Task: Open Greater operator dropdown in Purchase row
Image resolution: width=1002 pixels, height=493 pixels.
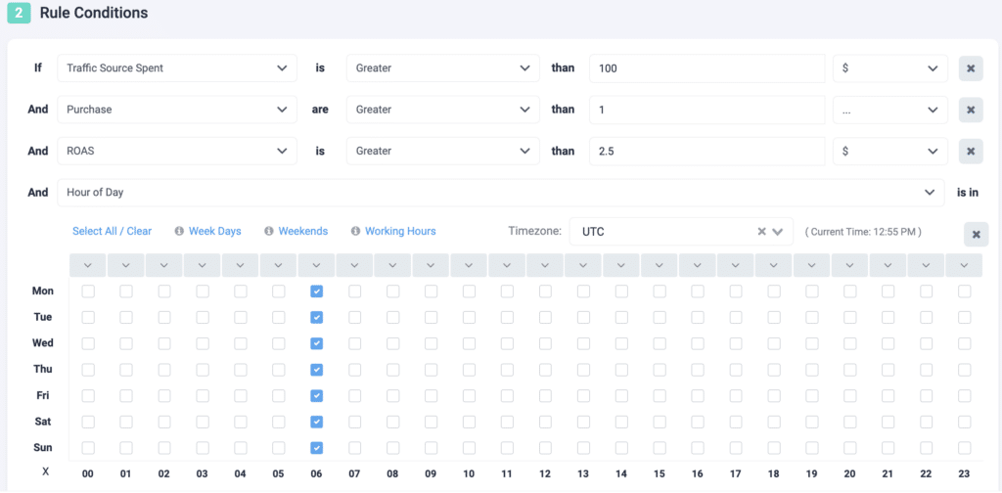Action: pyautogui.click(x=443, y=110)
